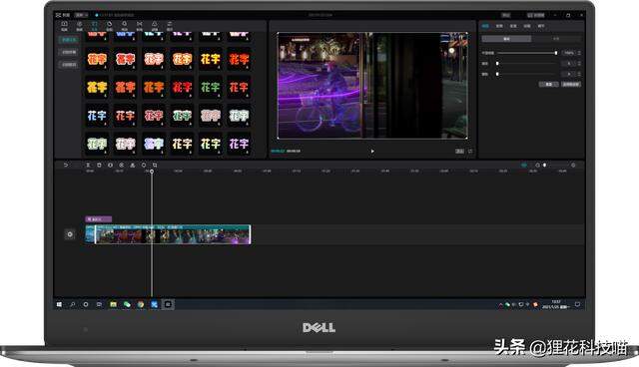Click the Mirror flip tool
Screen dimensions: 639x367
[133, 166]
